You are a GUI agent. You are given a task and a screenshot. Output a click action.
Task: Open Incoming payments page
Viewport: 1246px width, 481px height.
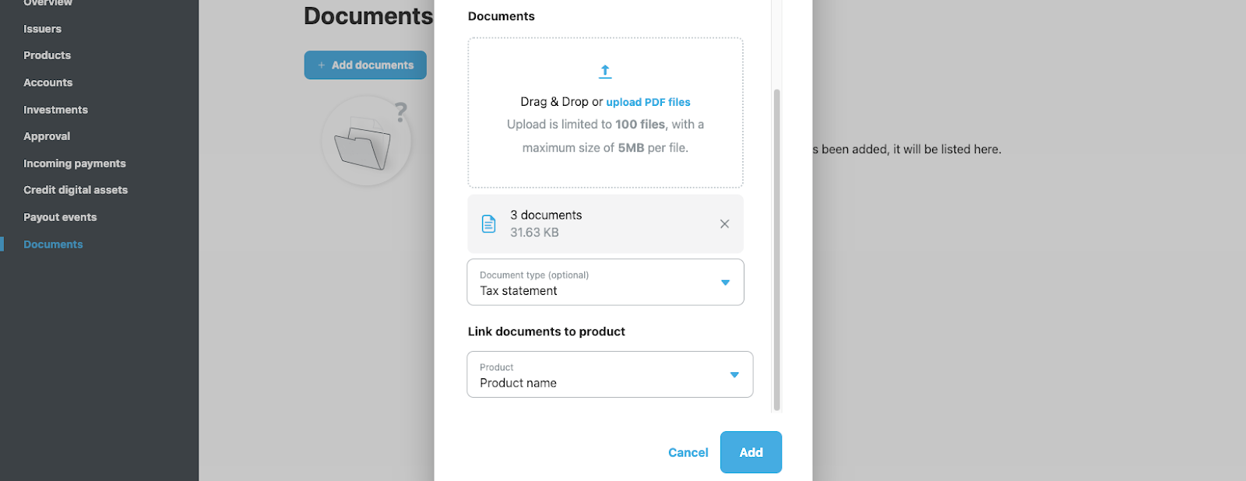pyautogui.click(x=74, y=163)
